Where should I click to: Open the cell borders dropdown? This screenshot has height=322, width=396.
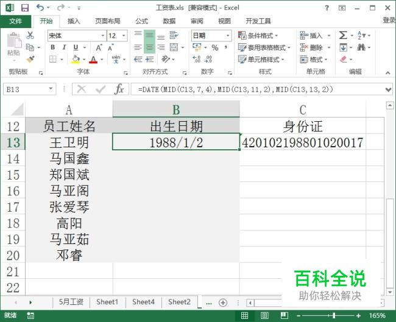coord(62,60)
